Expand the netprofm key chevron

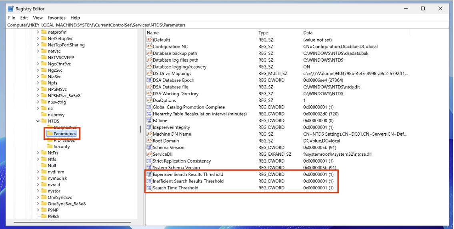pyautogui.click(x=38, y=32)
